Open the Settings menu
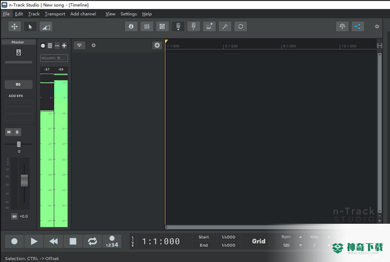 (x=129, y=14)
